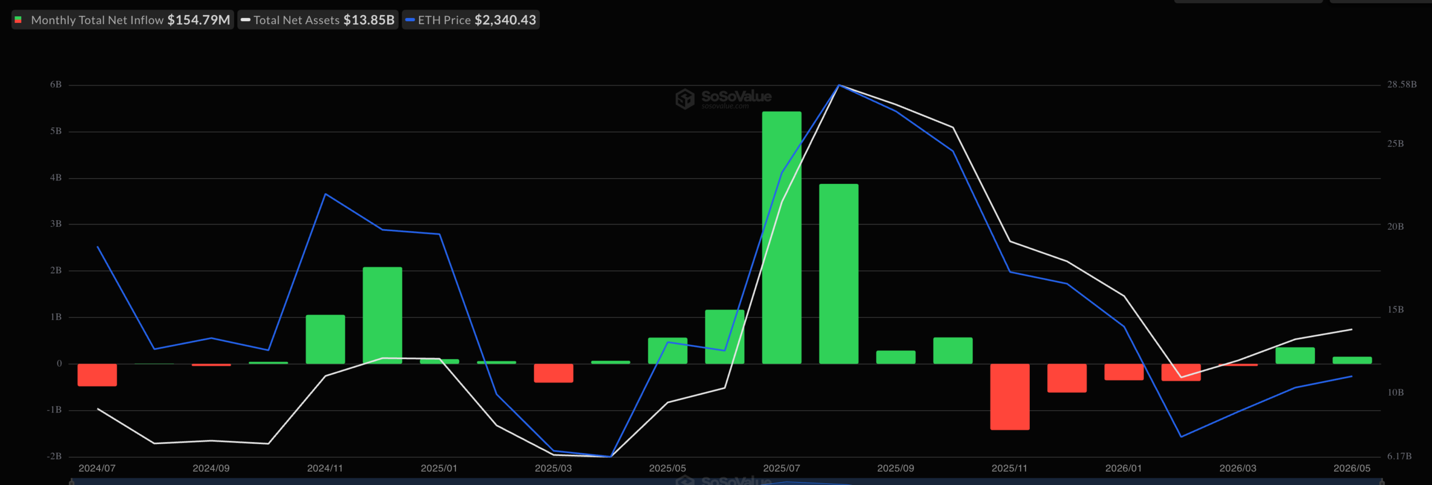Click the "2025/07" date axis label
This screenshot has height=485, width=1432.
pyautogui.click(x=782, y=468)
